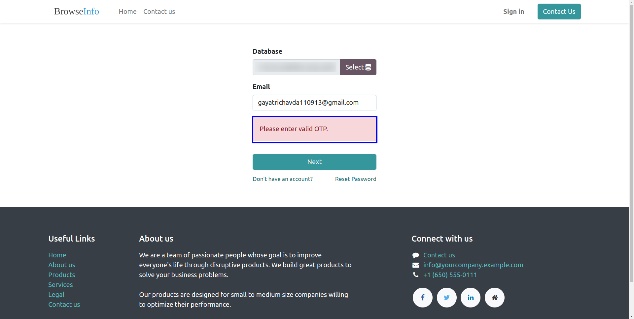Open the LinkedIn social icon

(471, 298)
